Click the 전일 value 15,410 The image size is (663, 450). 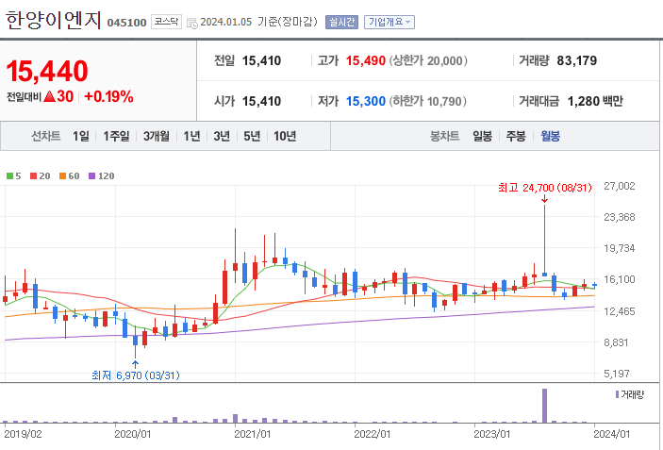tap(261, 61)
